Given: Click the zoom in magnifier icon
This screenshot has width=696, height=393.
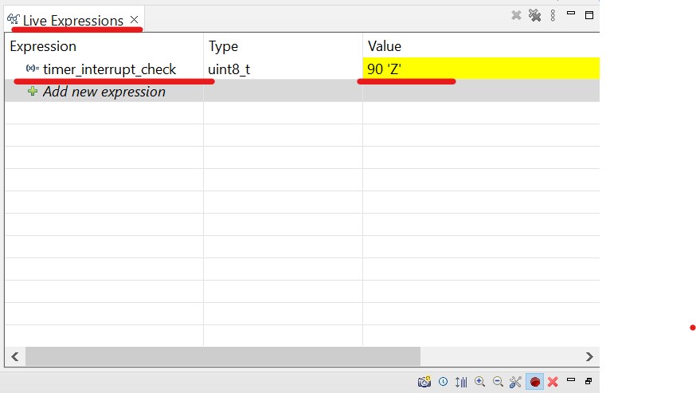Looking at the screenshot, I should coord(479,381).
